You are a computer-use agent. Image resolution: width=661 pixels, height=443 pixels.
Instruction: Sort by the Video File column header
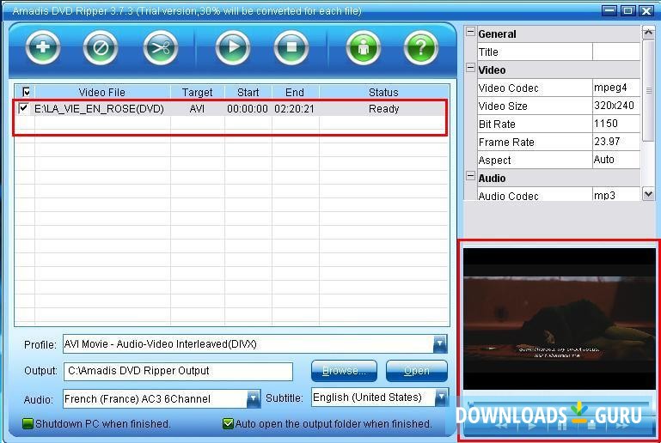click(102, 92)
